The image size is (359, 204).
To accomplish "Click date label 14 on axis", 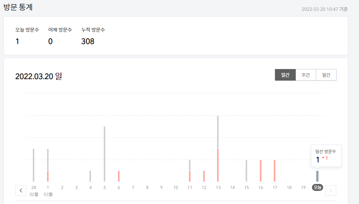I will coord(233,187).
